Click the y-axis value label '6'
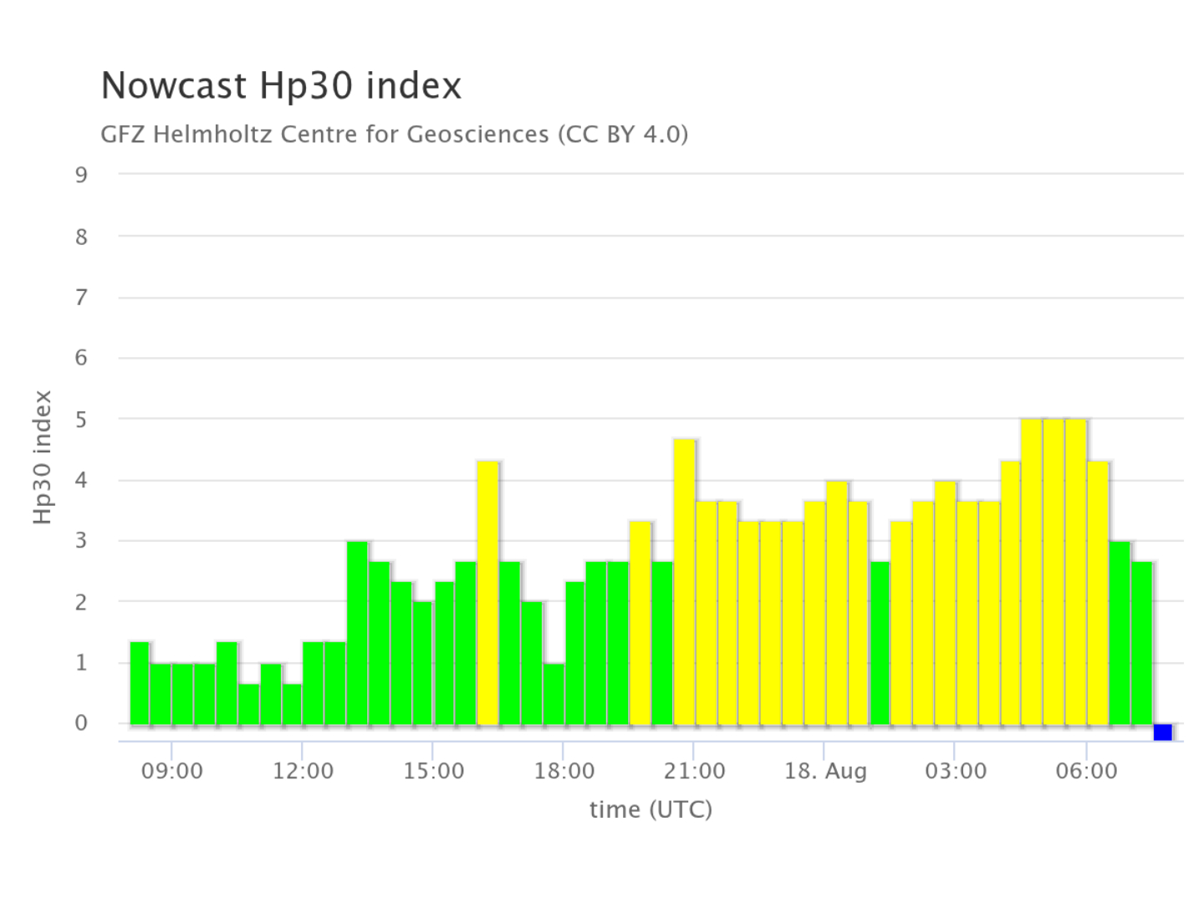1204x903 pixels. tap(81, 359)
